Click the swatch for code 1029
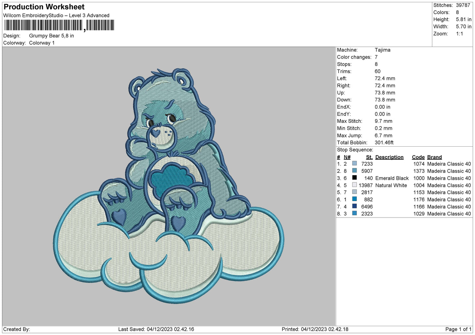 pos(354,213)
